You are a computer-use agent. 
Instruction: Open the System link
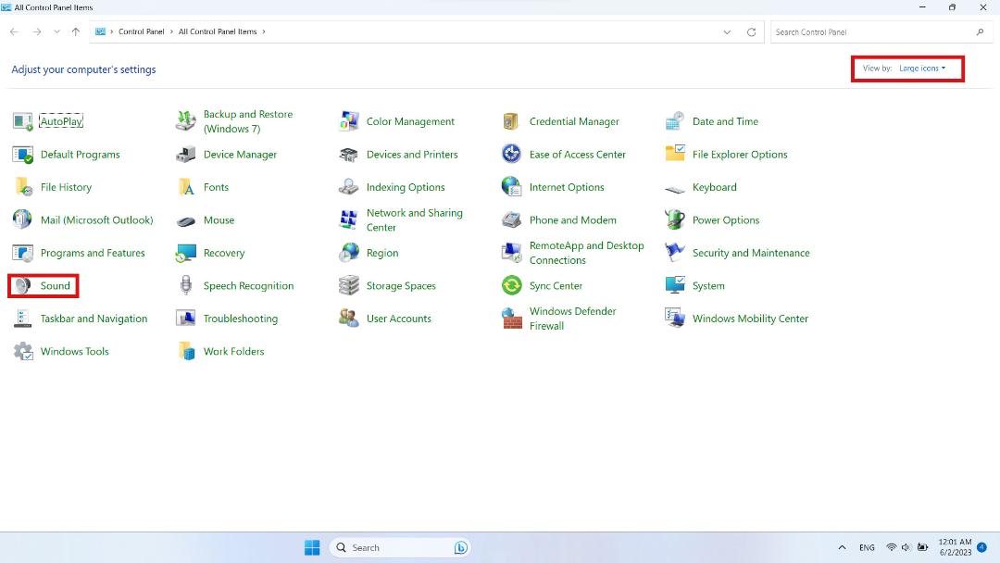point(708,285)
